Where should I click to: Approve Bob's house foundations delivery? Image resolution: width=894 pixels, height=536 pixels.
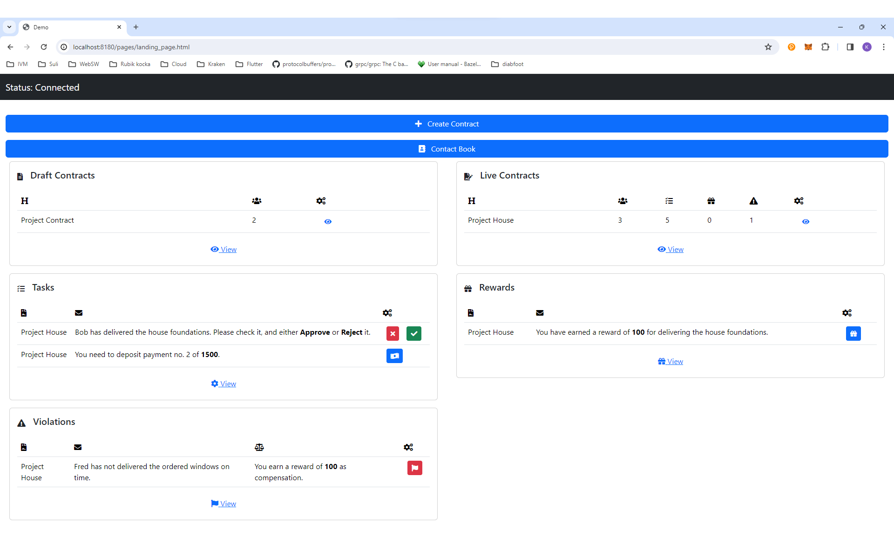tap(413, 333)
